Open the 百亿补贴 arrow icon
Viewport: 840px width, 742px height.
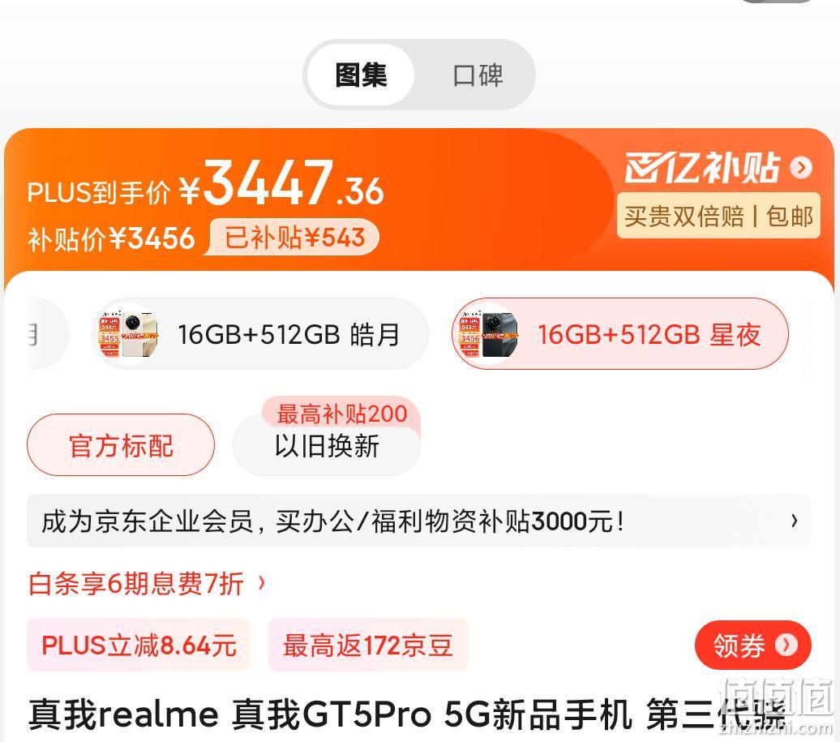click(801, 168)
